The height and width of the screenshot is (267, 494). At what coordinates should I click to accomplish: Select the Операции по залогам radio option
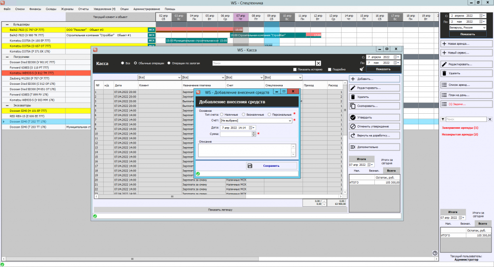tap(169, 63)
